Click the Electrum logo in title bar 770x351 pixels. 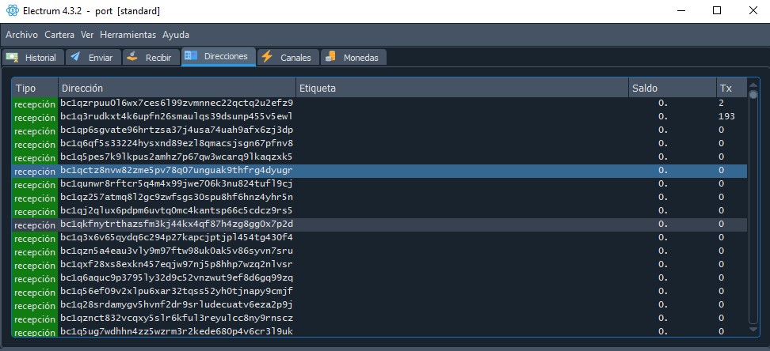13,10
